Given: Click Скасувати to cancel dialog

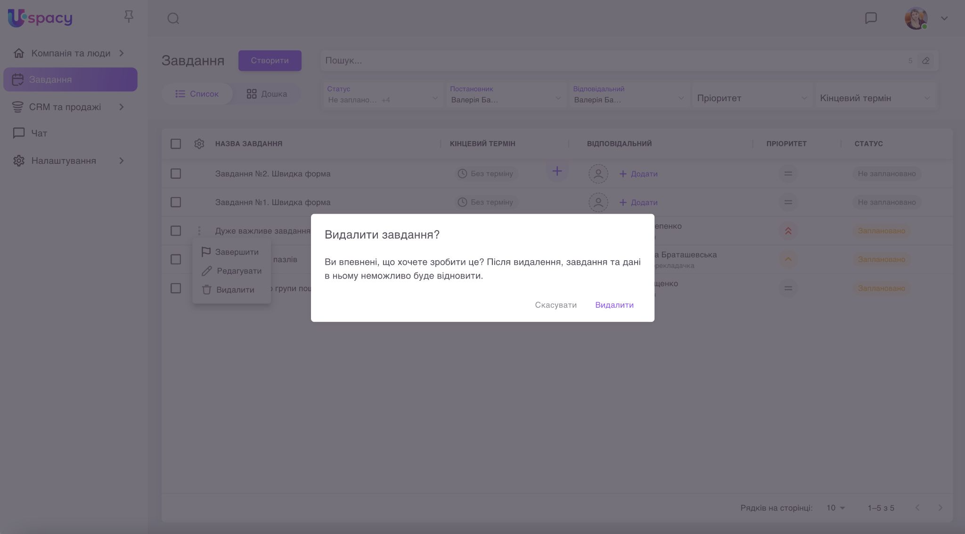Looking at the screenshot, I should tap(556, 305).
